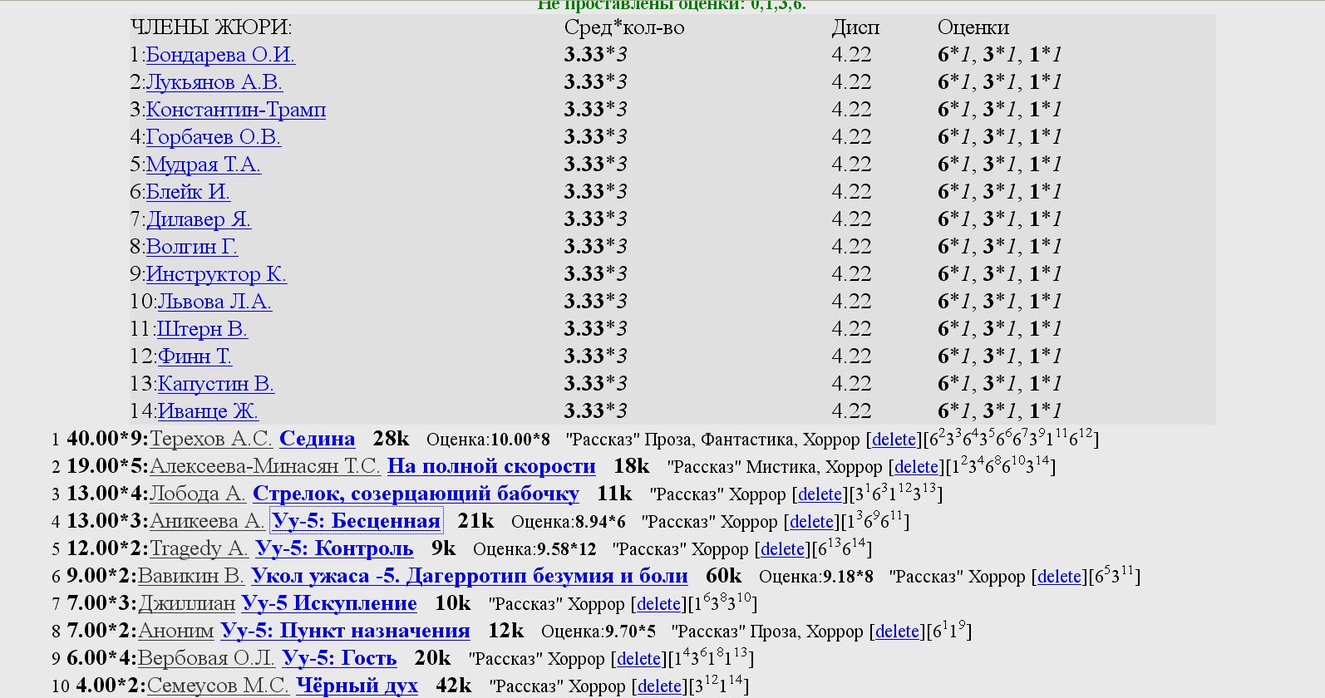The width and height of the screenshot is (1325, 698).
Task: Select Оценка:10.00*8 in Седина row
Action: pyautogui.click(x=488, y=440)
